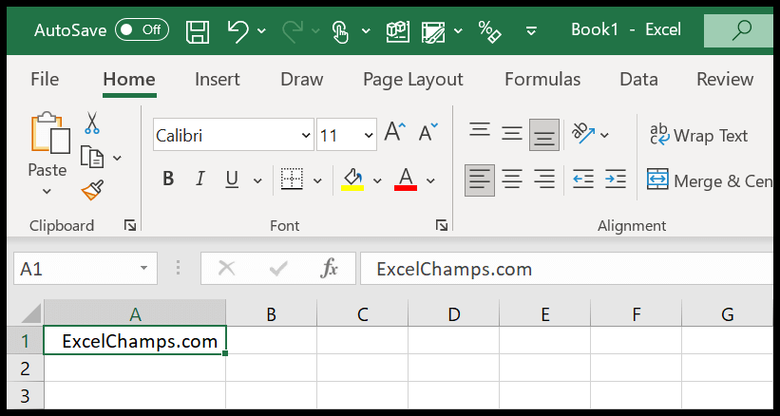Viewport: 780px width, 416px height.
Task: Toggle Align Left button
Action: (480, 180)
